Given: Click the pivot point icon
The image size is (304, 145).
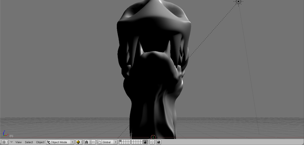Looking at the screenshot, I should pyautogui.click(x=87, y=142).
